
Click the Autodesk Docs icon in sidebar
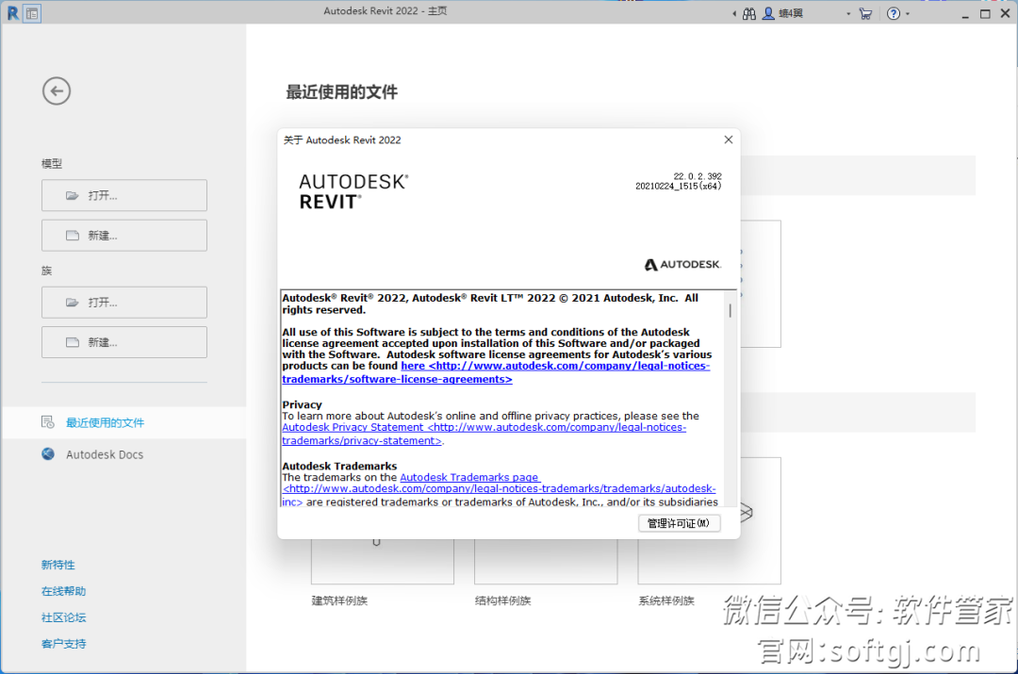coord(48,454)
